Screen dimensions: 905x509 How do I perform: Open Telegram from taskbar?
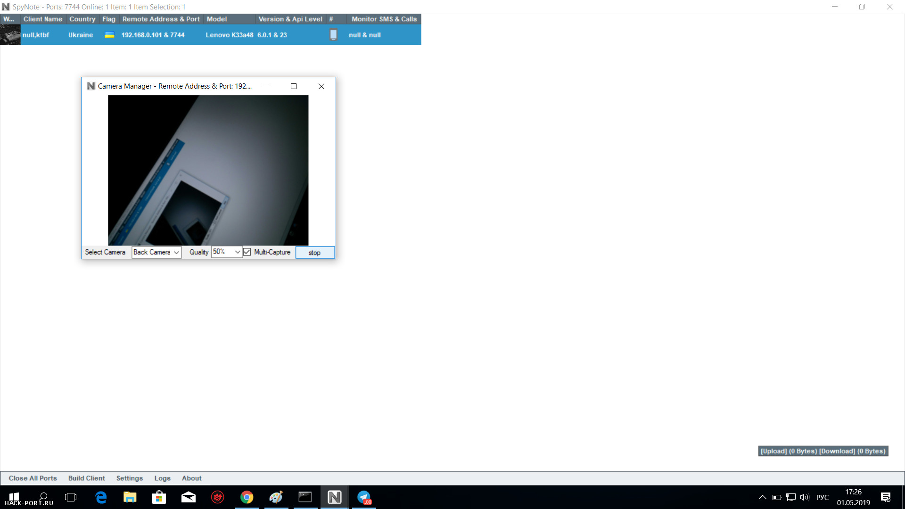(364, 497)
